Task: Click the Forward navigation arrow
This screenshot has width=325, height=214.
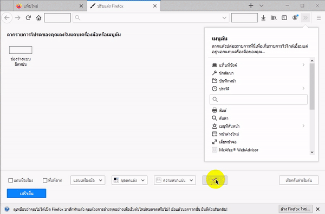Action: click(x=18, y=18)
